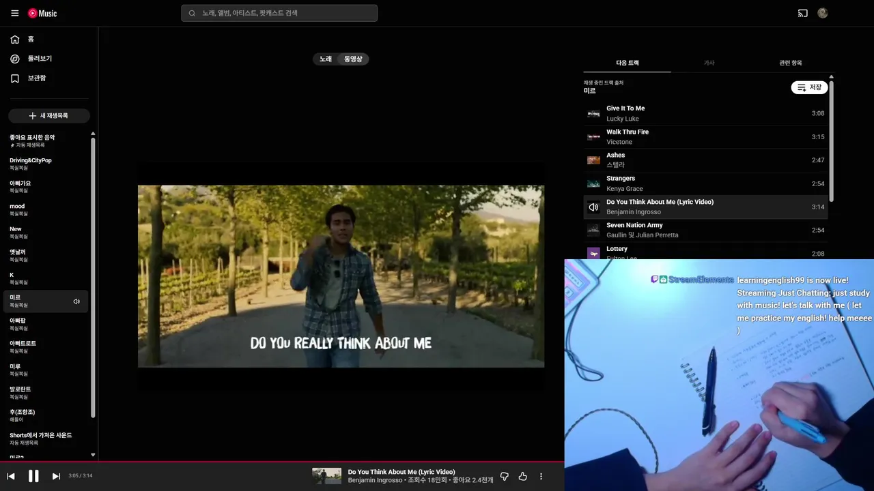Open the 아빠가요 playlist
874x491 pixels.
click(46, 187)
